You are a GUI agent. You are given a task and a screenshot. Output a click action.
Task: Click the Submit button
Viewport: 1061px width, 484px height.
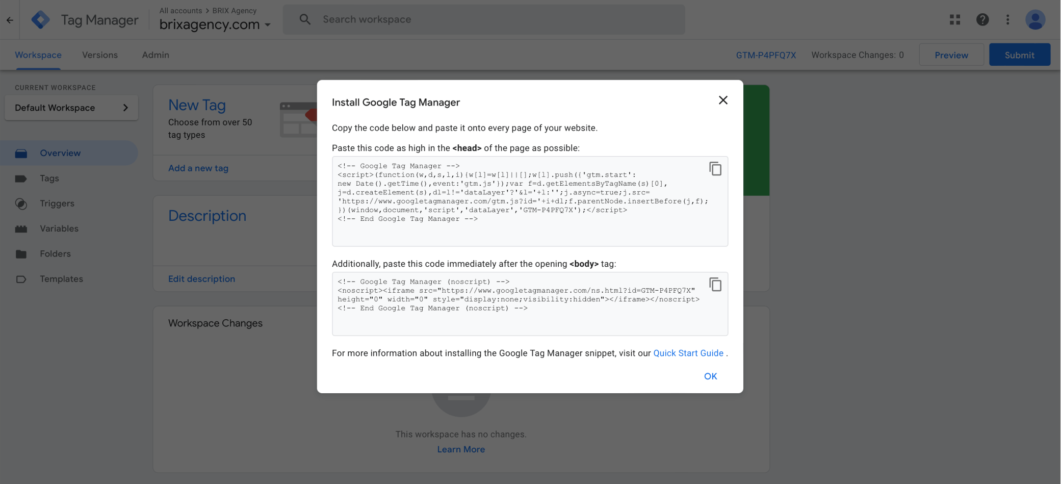click(x=1020, y=55)
